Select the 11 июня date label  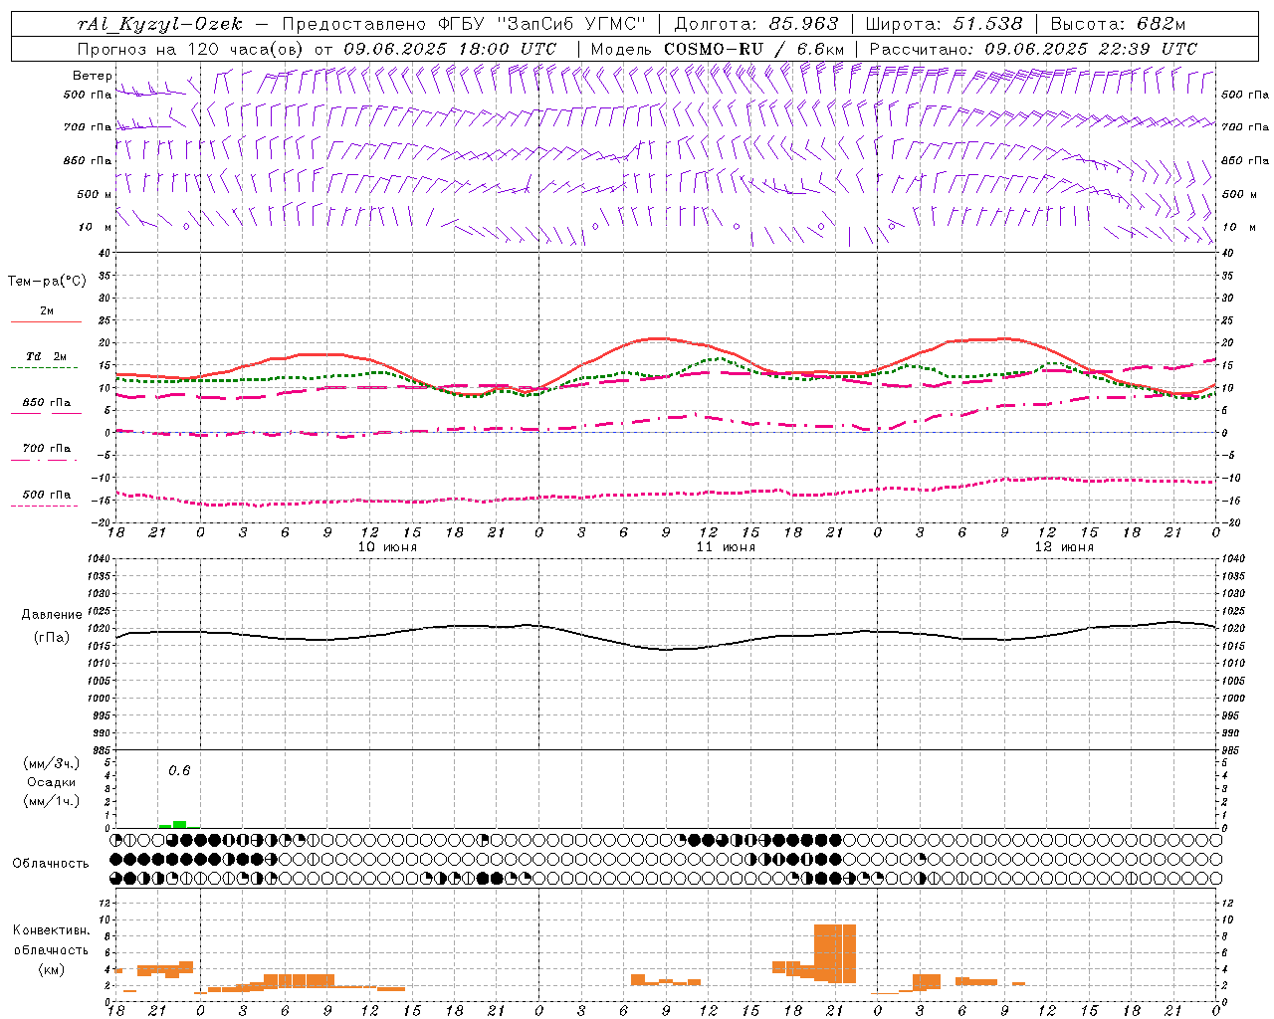pyautogui.click(x=725, y=547)
